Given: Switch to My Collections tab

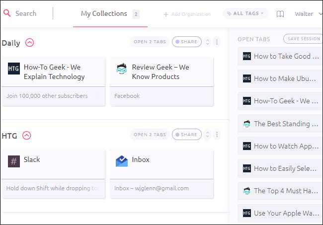Looking at the screenshot, I should coord(104,13).
